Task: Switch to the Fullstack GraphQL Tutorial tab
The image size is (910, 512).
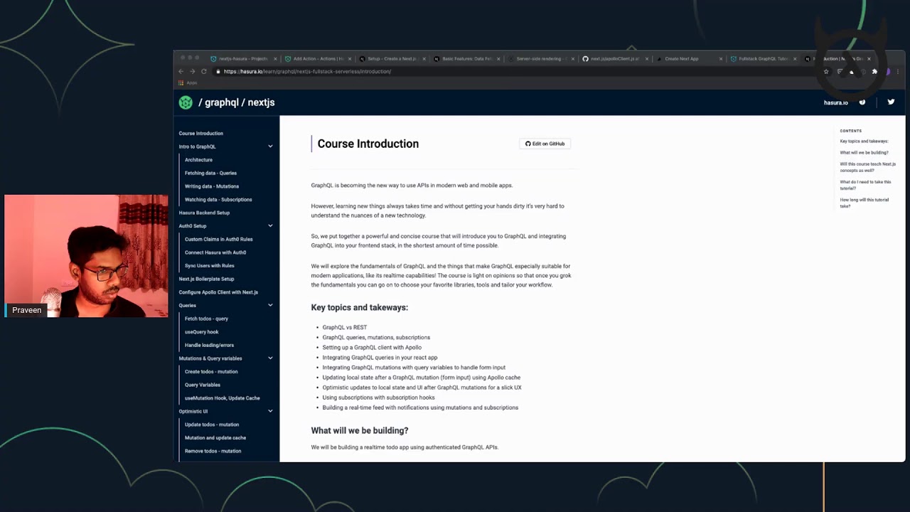Action: click(764, 59)
